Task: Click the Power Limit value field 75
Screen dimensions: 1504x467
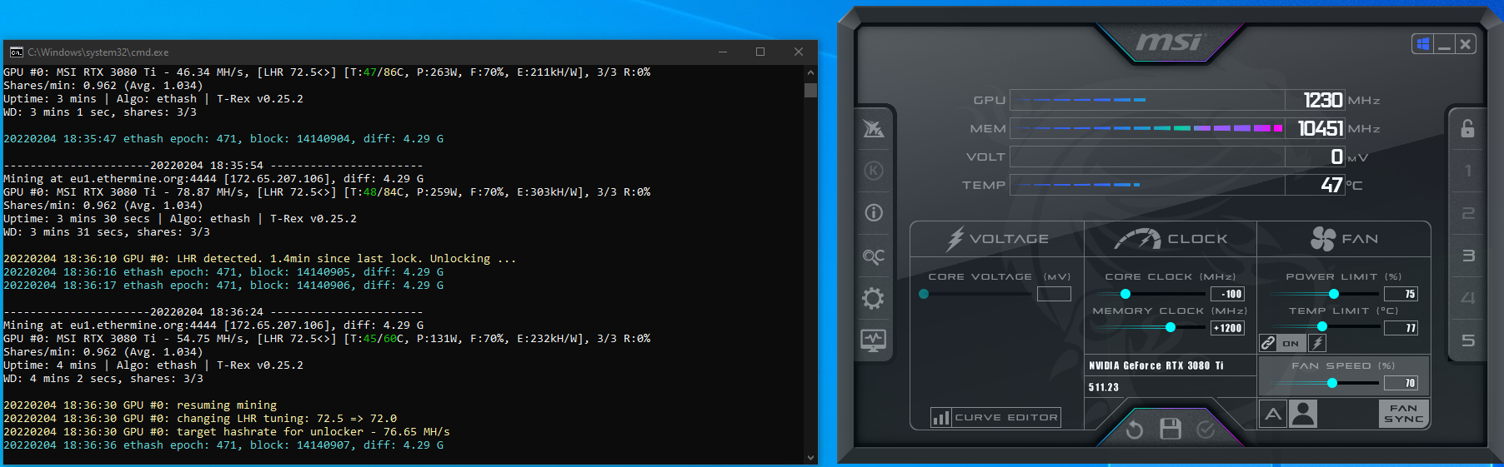Action: click(1401, 294)
